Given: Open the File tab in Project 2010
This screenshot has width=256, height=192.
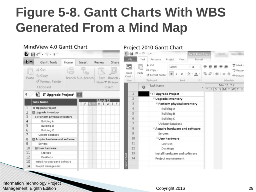Looking at the screenshot, I should pos(130,59).
